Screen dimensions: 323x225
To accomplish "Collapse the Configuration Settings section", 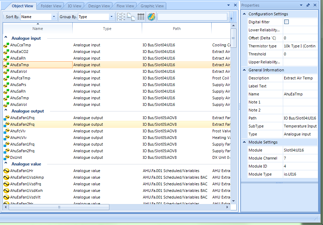I will pyautogui.click(x=244, y=14).
